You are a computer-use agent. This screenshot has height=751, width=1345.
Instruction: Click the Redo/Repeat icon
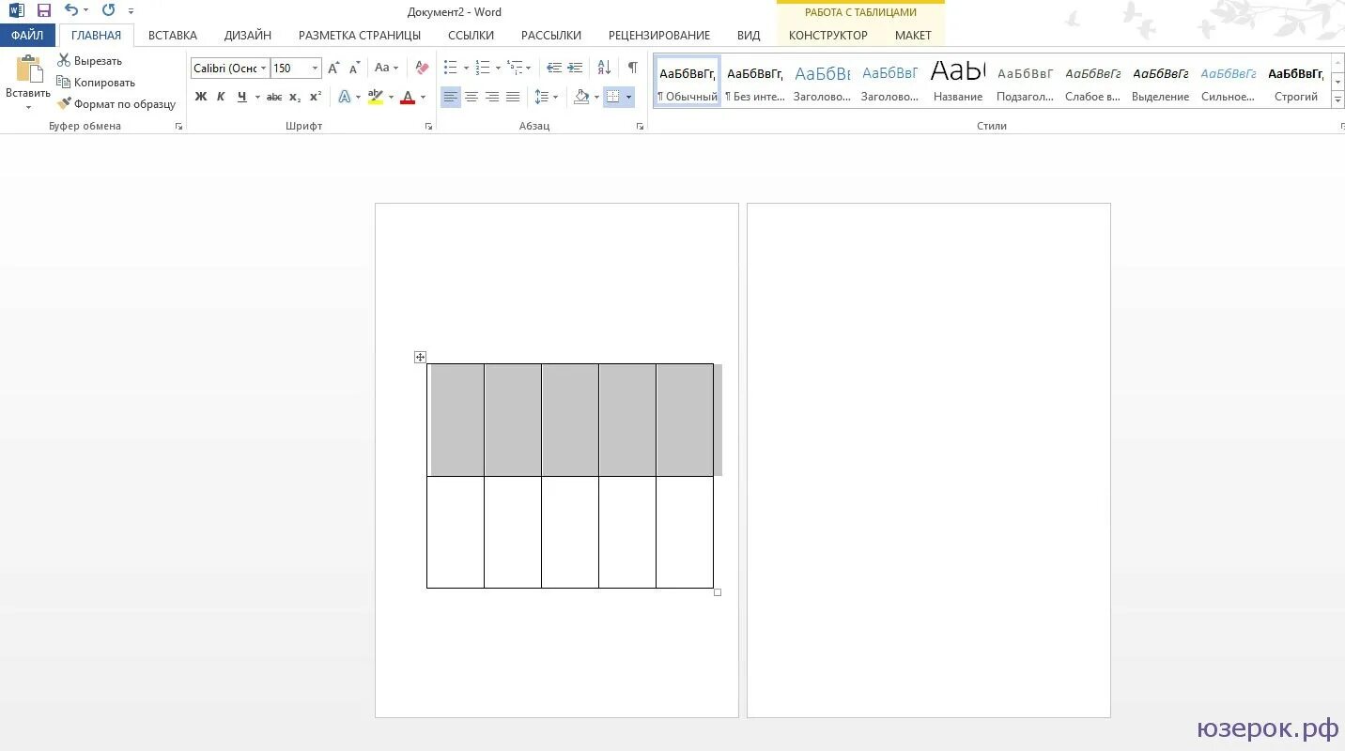tap(108, 11)
